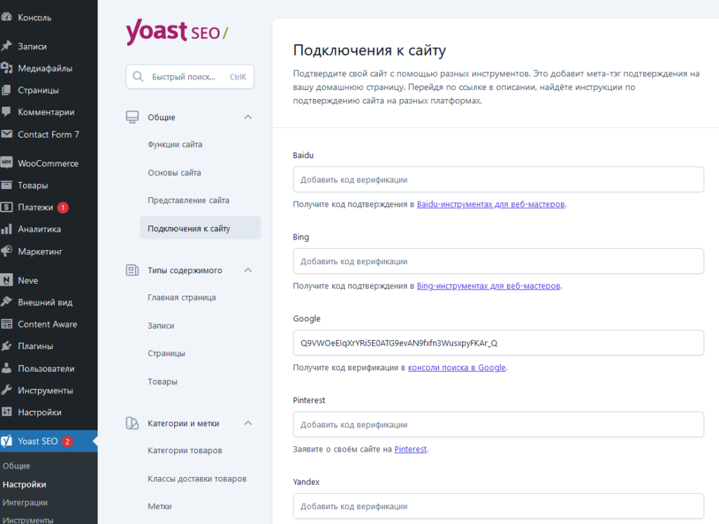Open Категории товаров settings page

click(185, 450)
